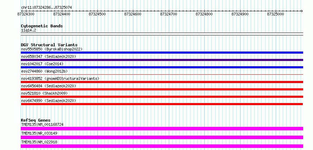Click the right arrowhead of the coordinate ruler
The width and height of the screenshot is (313, 150).
click(x=302, y=11)
